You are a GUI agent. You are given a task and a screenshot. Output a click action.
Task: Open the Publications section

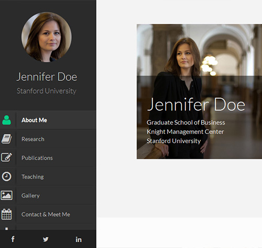tap(48, 158)
